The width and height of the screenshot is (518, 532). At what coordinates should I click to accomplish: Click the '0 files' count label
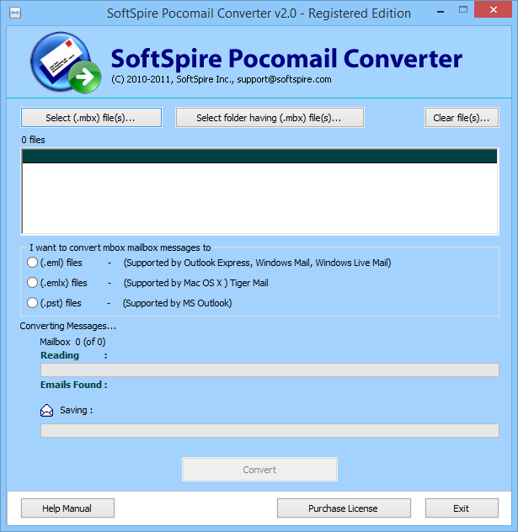coord(33,140)
